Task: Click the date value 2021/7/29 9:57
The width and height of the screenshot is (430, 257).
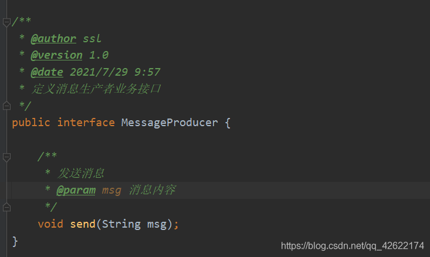Action: 115,72
